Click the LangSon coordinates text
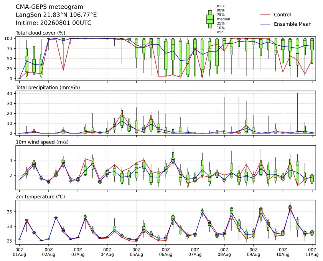The height and width of the screenshot is (261, 323). point(56,15)
